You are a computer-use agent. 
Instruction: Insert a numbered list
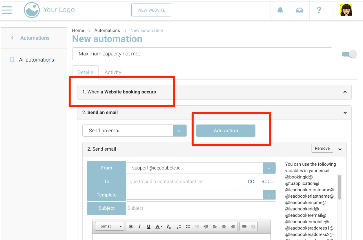click(x=179, y=226)
